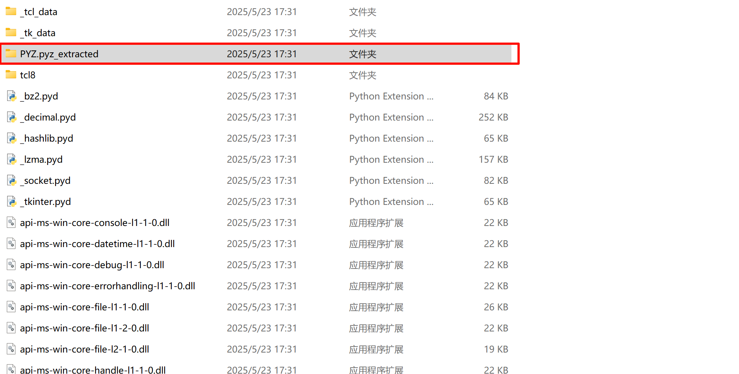Image resolution: width=739 pixels, height=374 pixels.
Task: Select the _tk_data folder icon
Action: pyautogui.click(x=11, y=33)
